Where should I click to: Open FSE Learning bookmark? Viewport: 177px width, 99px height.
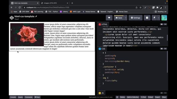coord(37,12)
